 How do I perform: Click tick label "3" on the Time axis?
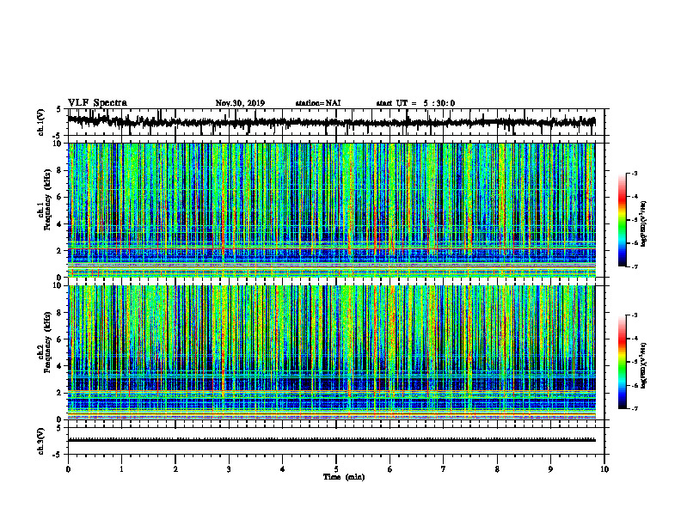[229, 469]
